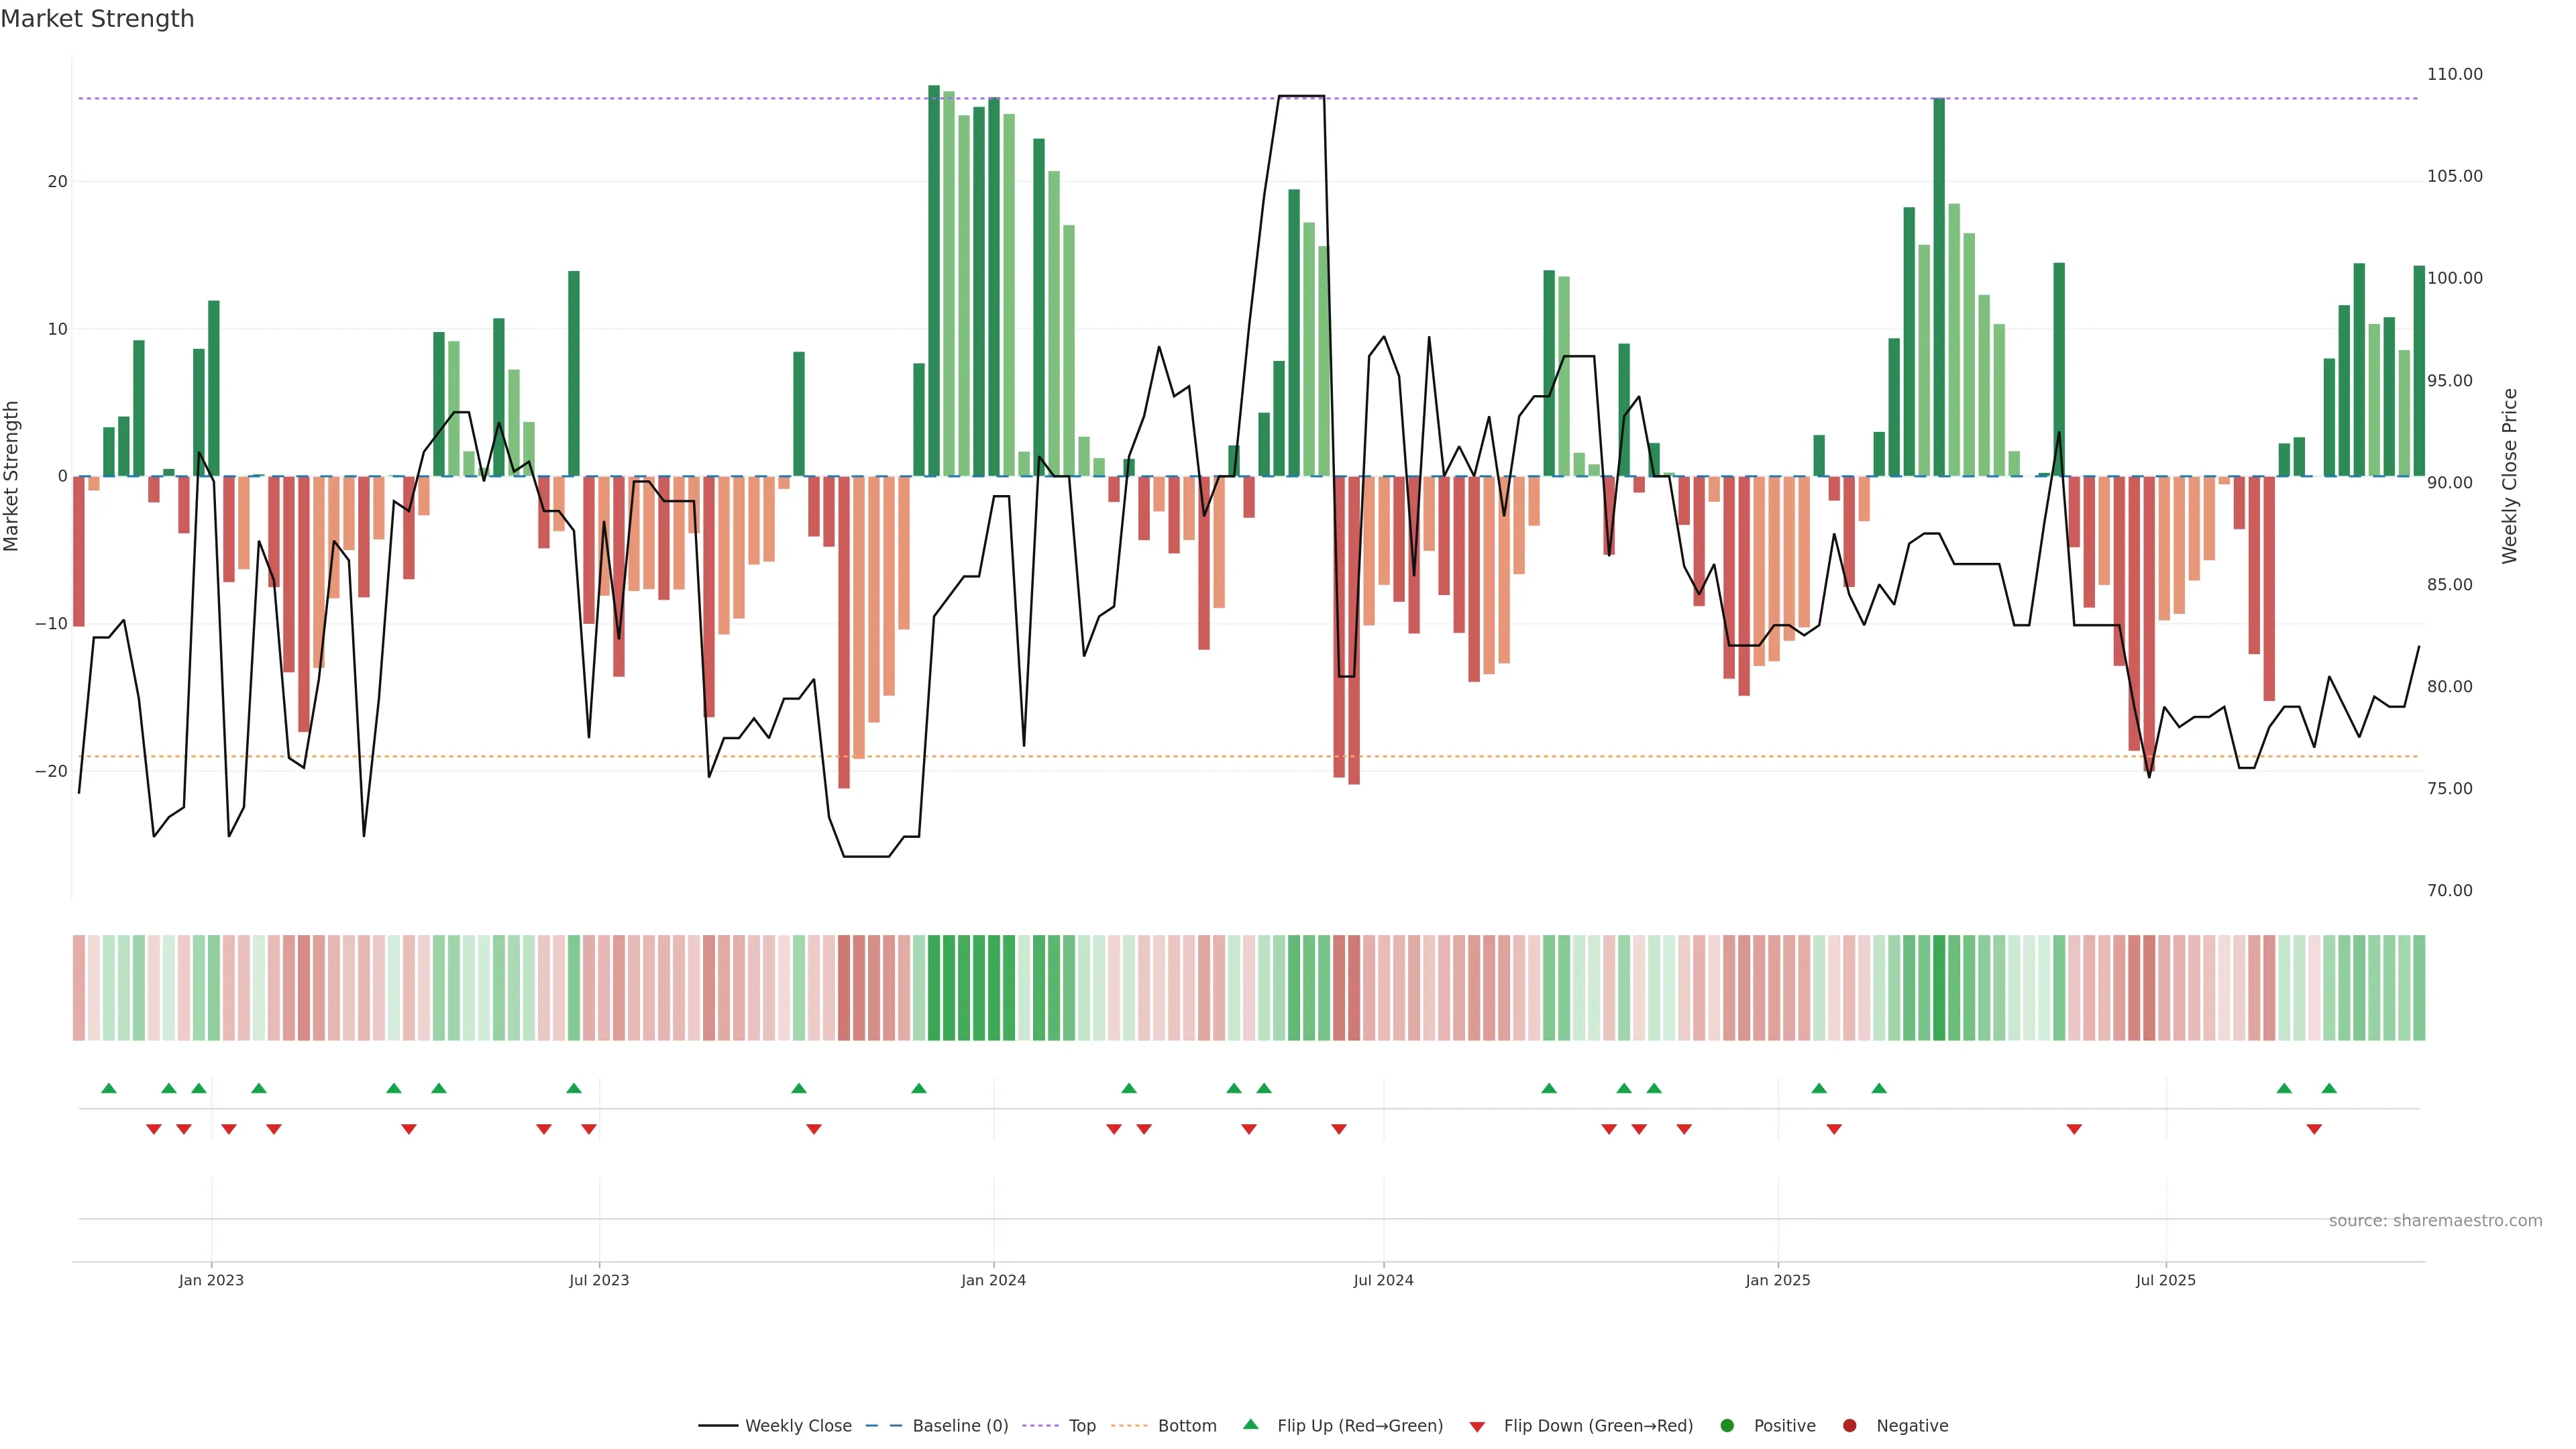Click the Jul 2025 x-axis label
Viewport: 2576px width, 1449px height.
click(x=2165, y=1280)
